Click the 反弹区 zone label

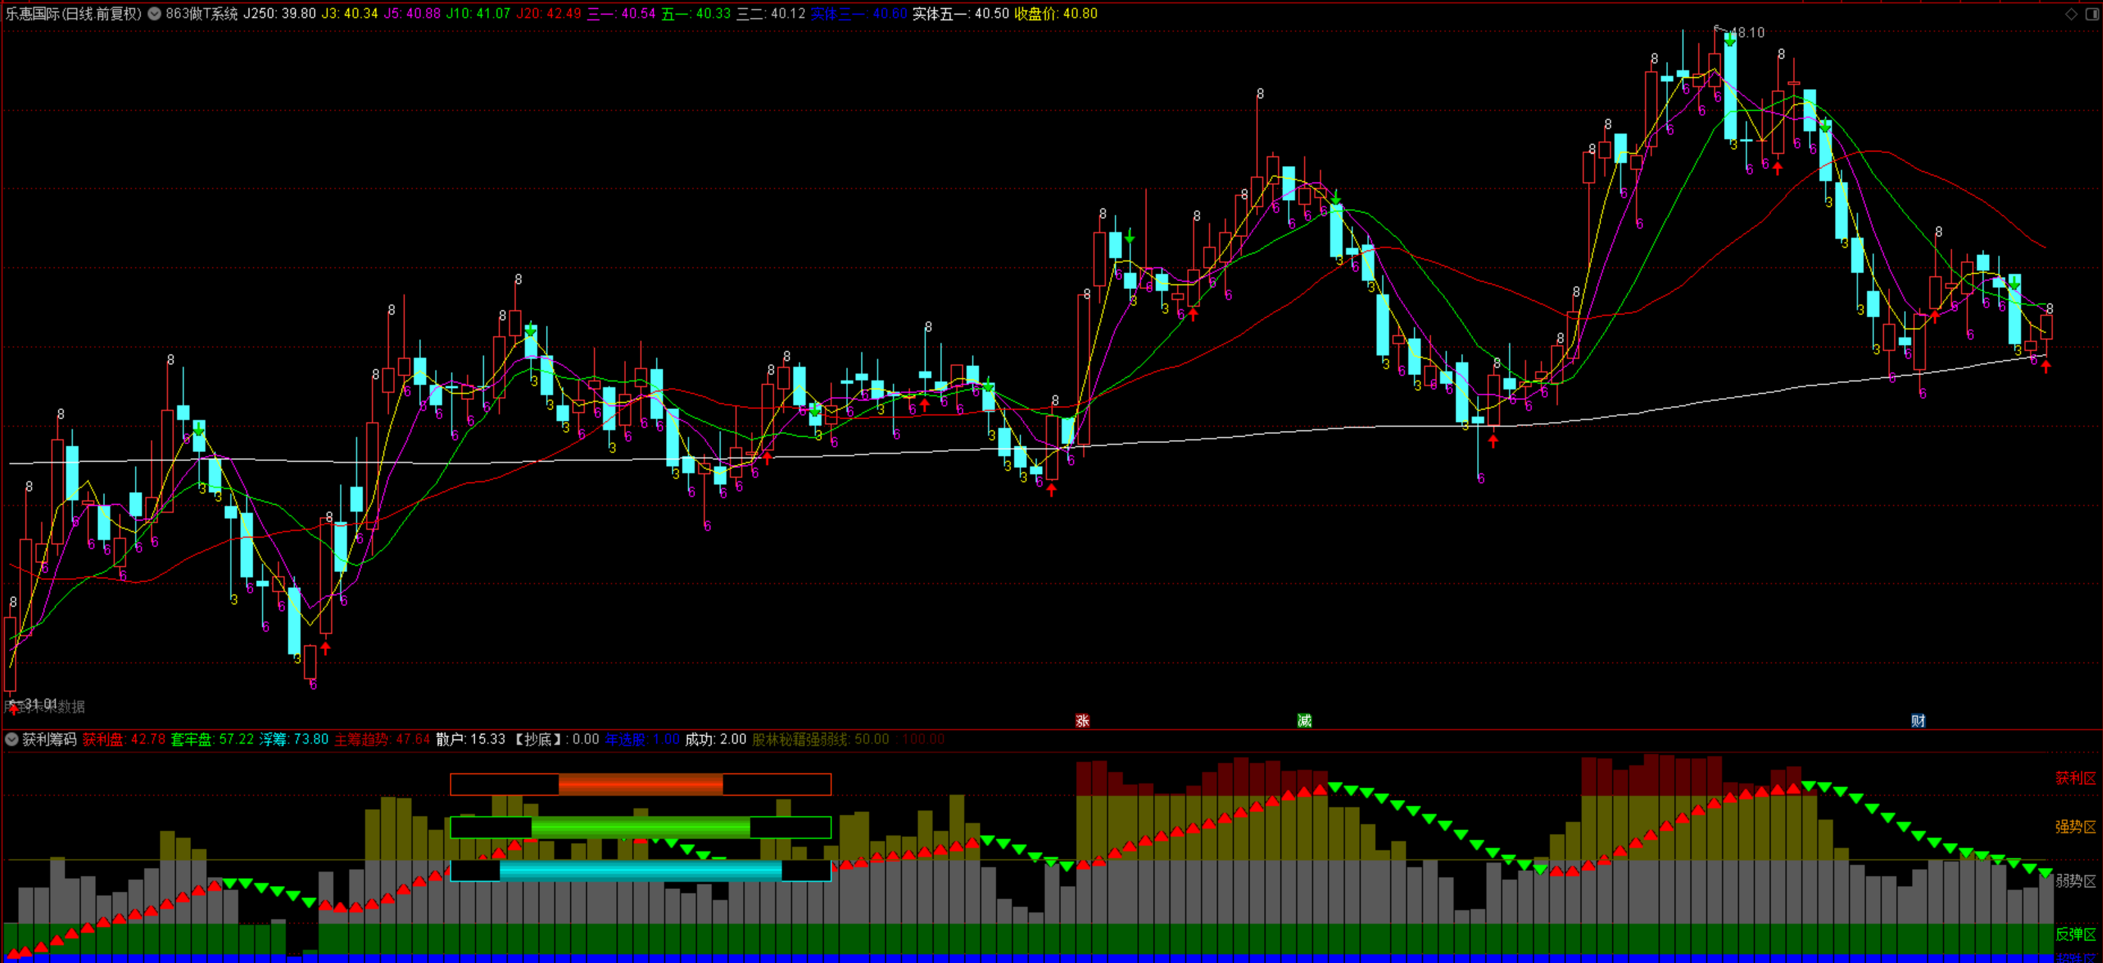(x=2075, y=934)
